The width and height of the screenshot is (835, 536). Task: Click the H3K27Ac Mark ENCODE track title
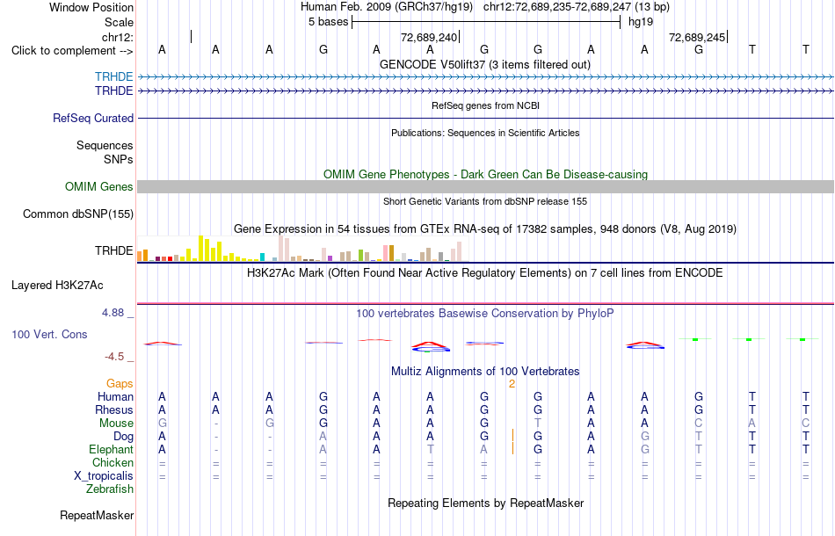485,273
